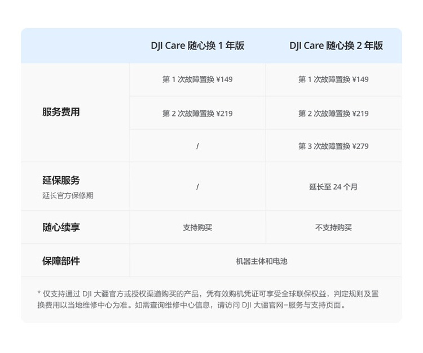Open DJI 大疆官网-服务与支持页面 in the footnote
This screenshot has width=423, height=353.
(293, 305)
